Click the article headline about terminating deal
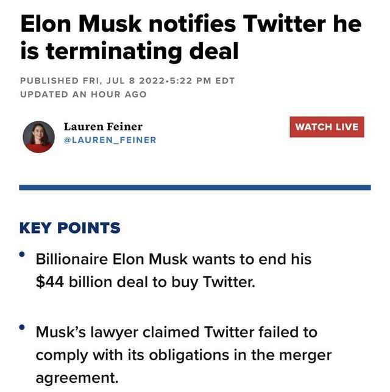Viewport: 390px width, 392px height. point(190,38)
